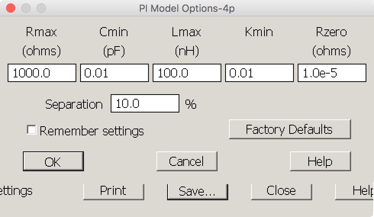The height and width of the screenshot is (217, 374).
Task: Click the PI Model Options-4p title bar
Action: click(187, 8)
